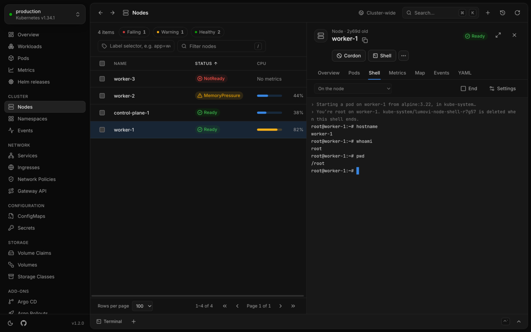531x332 pixels.
Task: Go to the previous page
Action: (237, 306)
